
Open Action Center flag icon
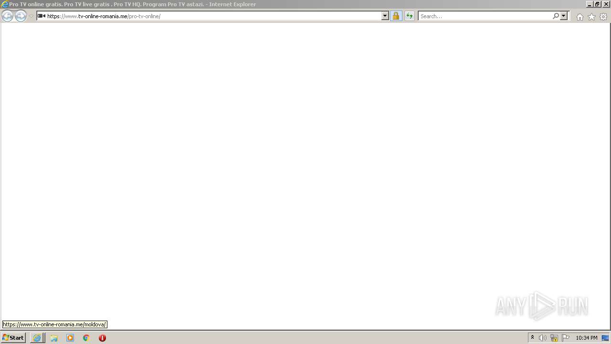566,338
